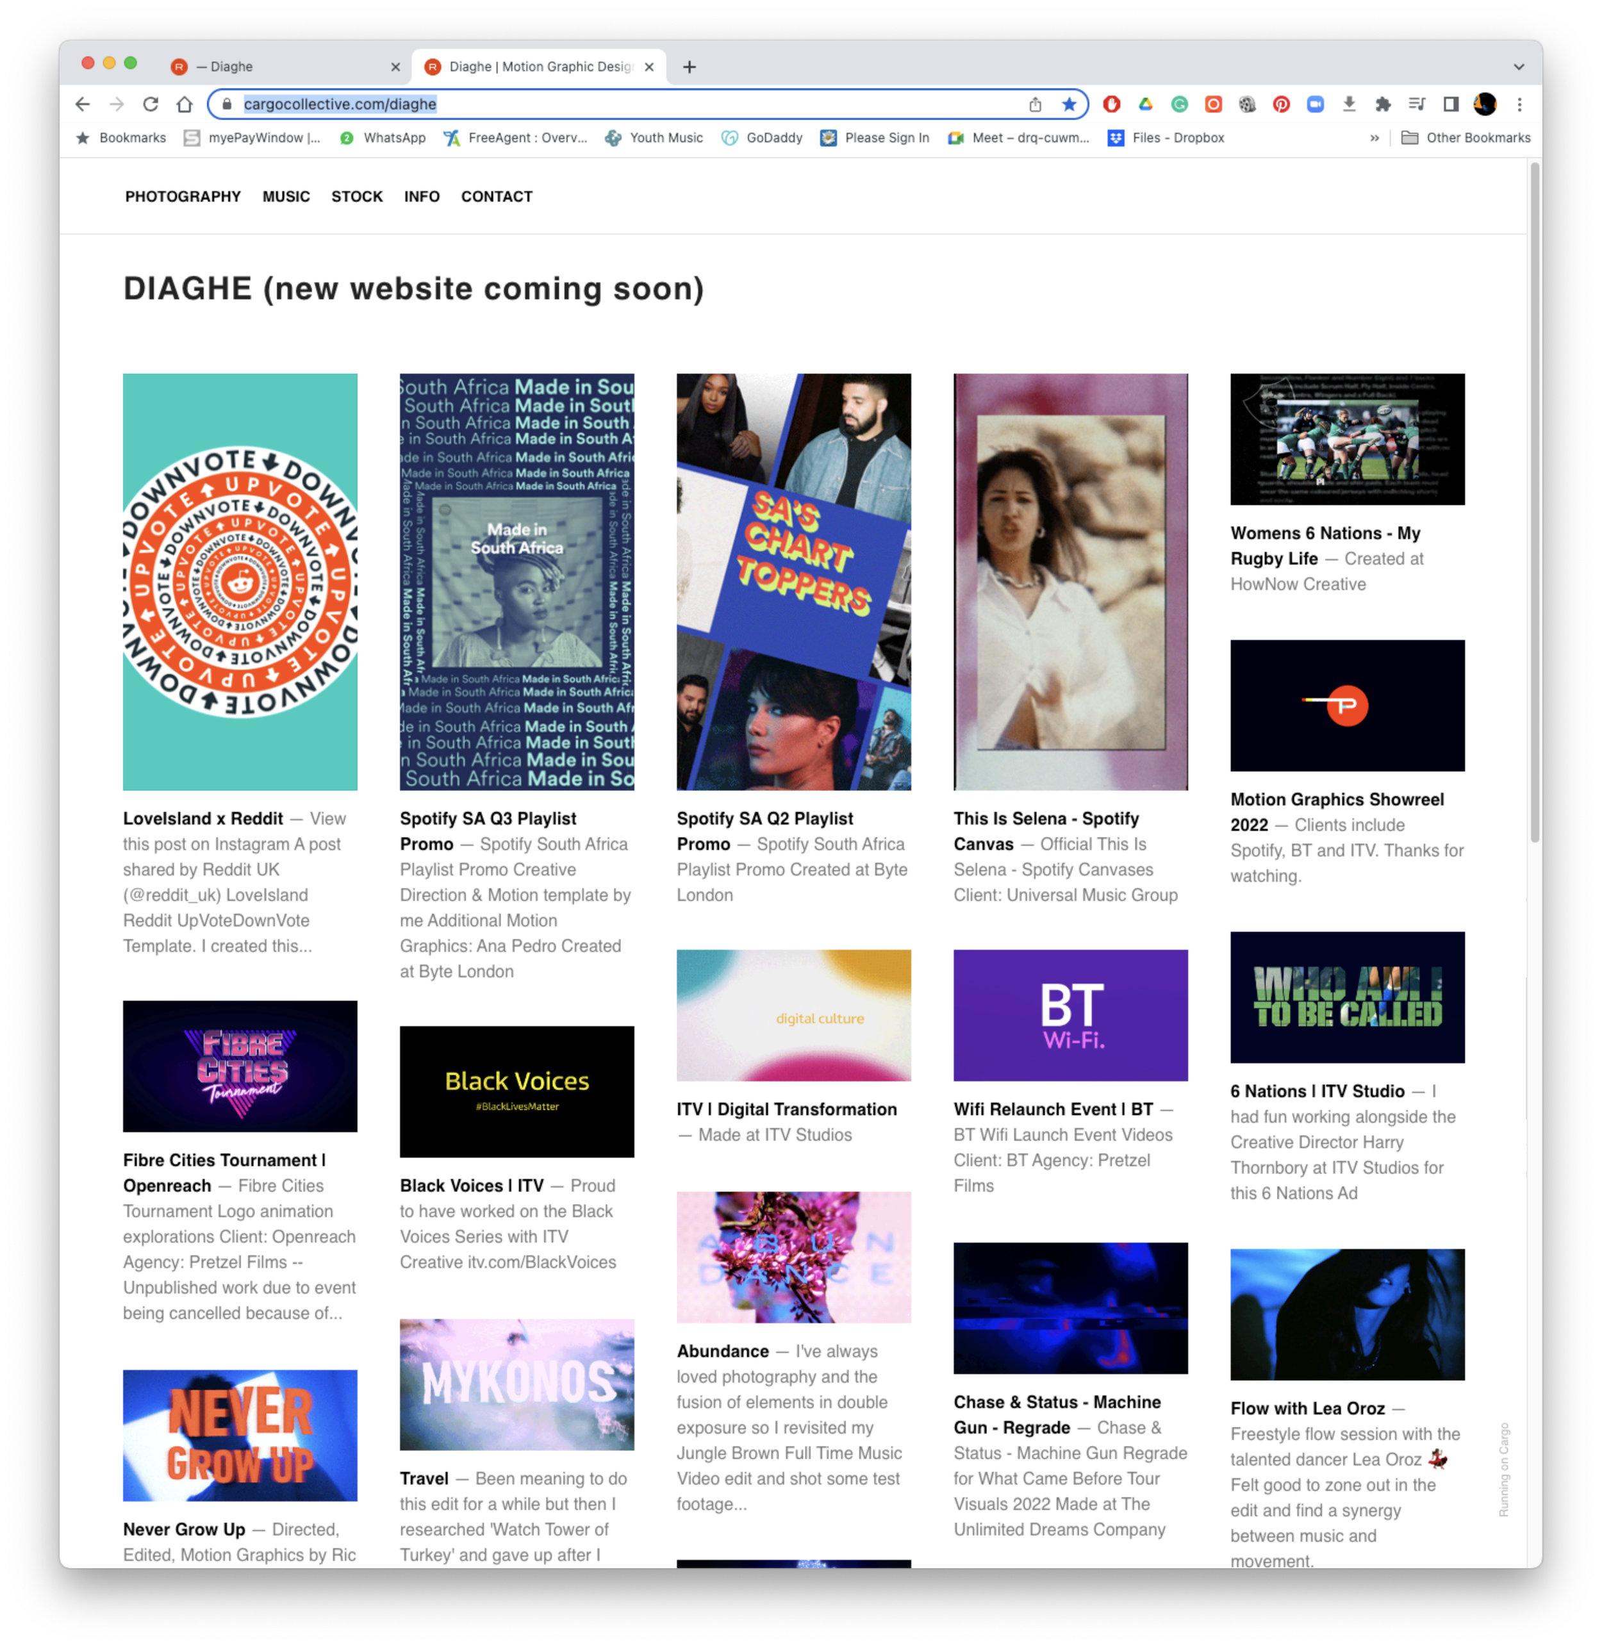Viewport: 1602px width, 1647px height.
Task: Open the Extensions puzzle piece menu
Action: [1382, 104]
